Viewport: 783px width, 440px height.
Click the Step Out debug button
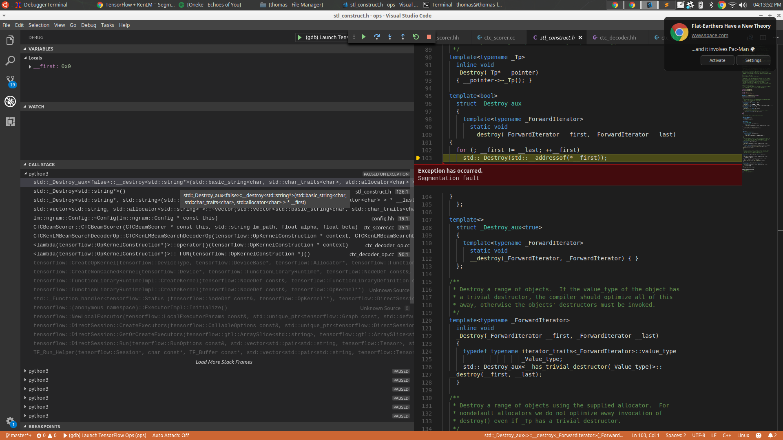[403, 37]
